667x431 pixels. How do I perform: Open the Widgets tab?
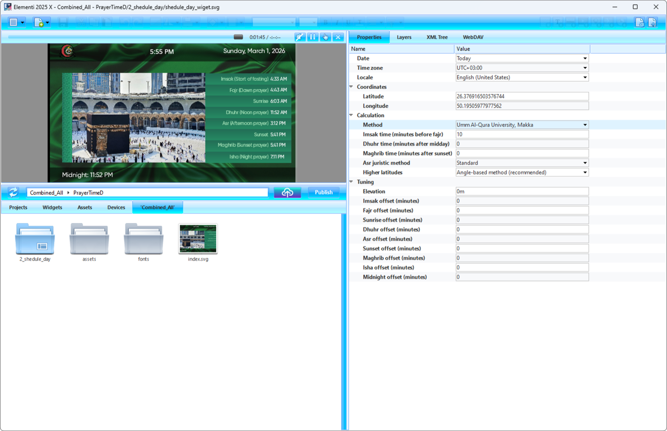click(52, 207)
